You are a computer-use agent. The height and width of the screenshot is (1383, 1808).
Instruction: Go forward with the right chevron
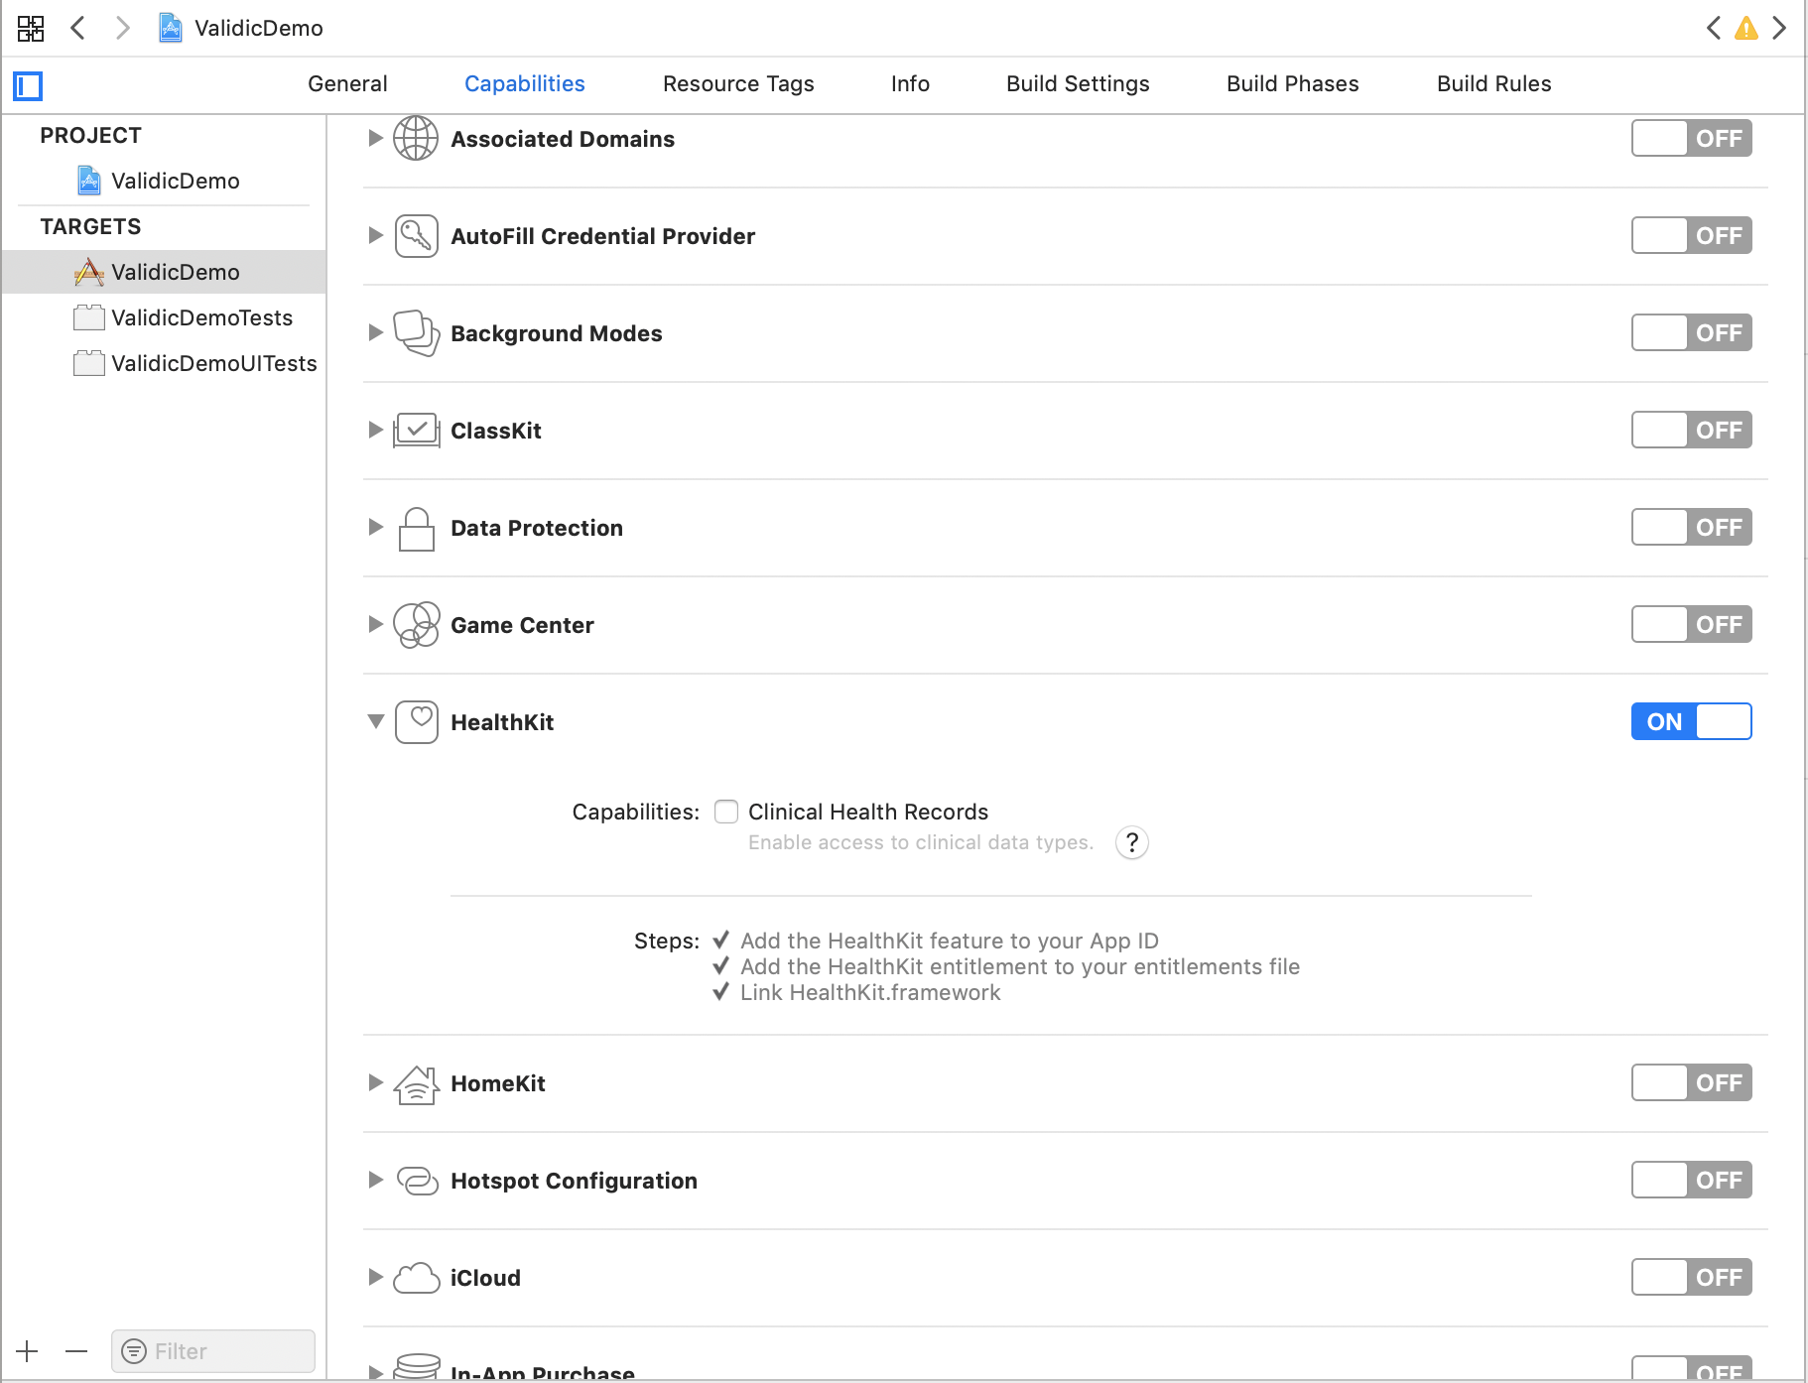(x=122, y=28)
